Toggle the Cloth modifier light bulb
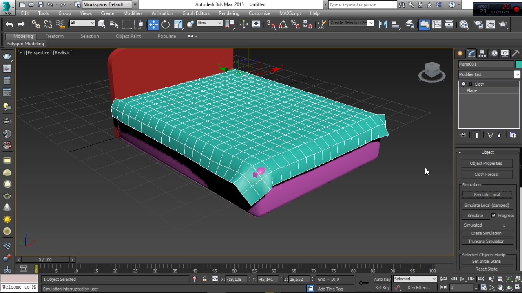This screenshot has width=522, height=293. coord(464,84)
